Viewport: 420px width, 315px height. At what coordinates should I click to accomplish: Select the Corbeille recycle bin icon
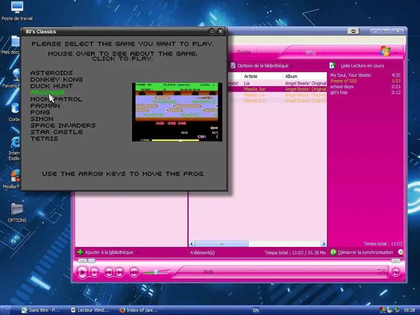[x=14, y=112]
